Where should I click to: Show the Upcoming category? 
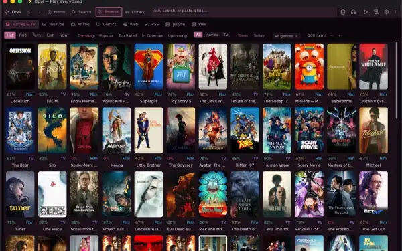177,36
